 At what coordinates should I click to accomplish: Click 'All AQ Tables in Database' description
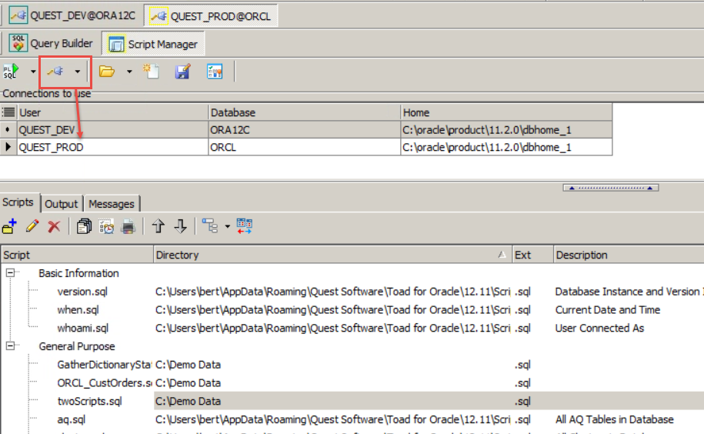click(x=614, y=419)
